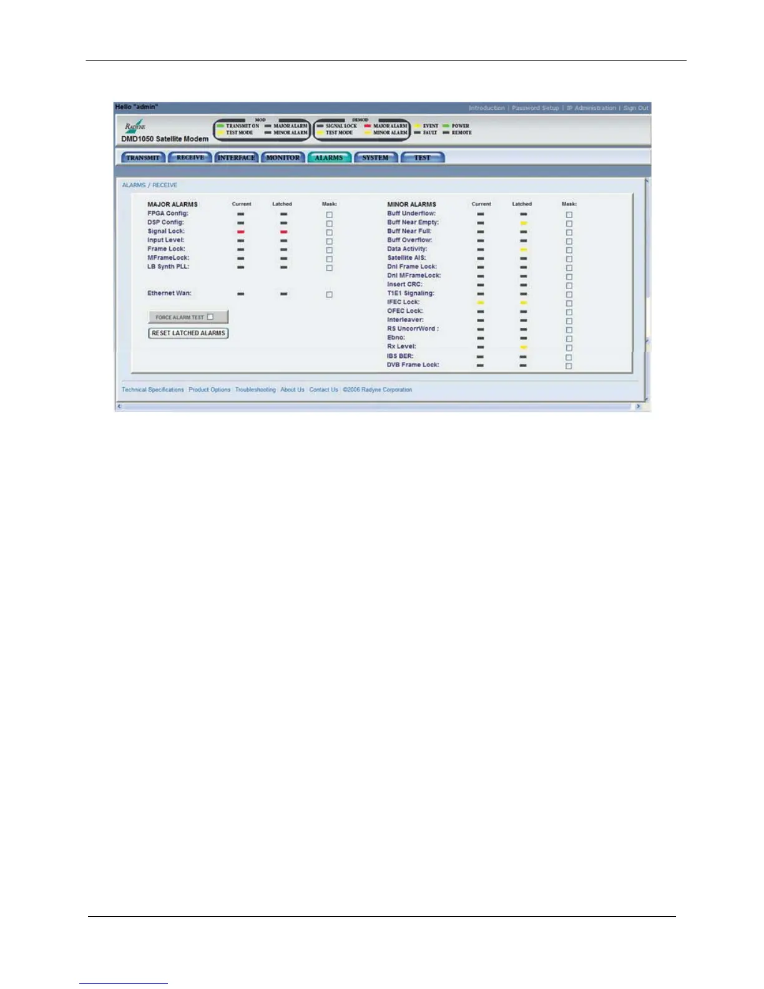Click the green POWER status LED

click(x=446, y=126)
